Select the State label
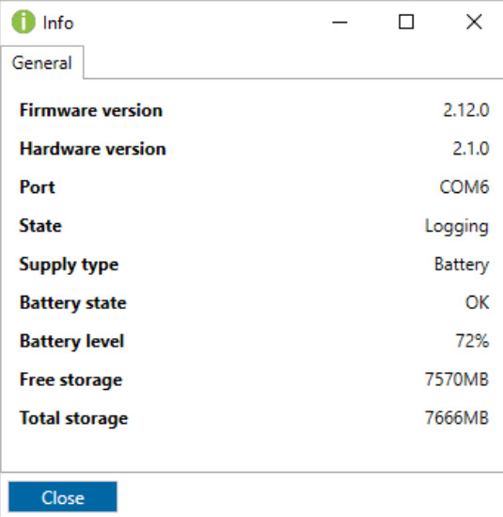The height and width of the screenshot is (517, 503). [x=40, y=226]
